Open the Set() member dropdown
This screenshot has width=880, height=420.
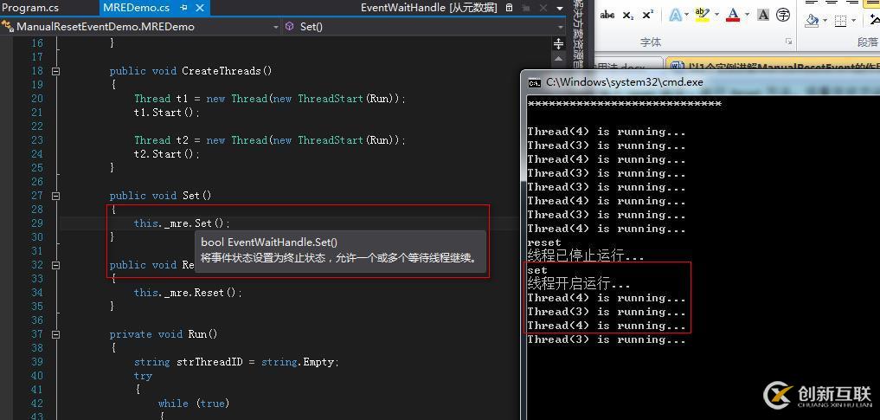(x=424, y=26)
